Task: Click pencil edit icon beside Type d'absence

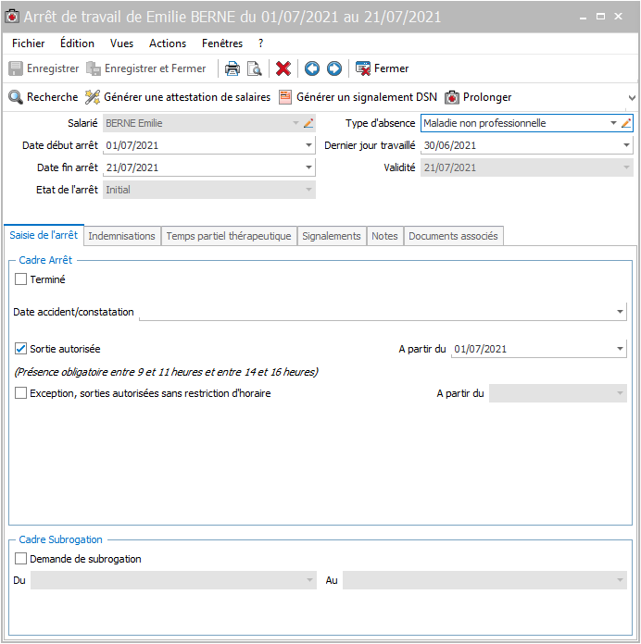Action: (x=626, y=123)
